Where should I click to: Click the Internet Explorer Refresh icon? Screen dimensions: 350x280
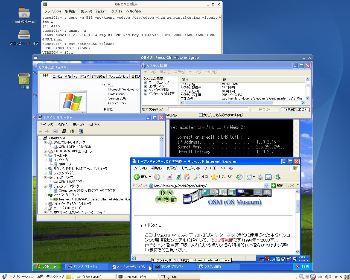point(178,177)
